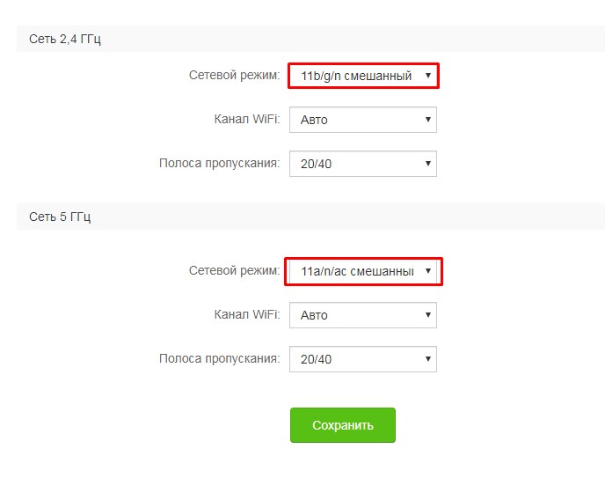Click the 2.4 GHz '20/40' bandwidth arrow
This screenshot has width=605, height=478.
coord(428,164)
